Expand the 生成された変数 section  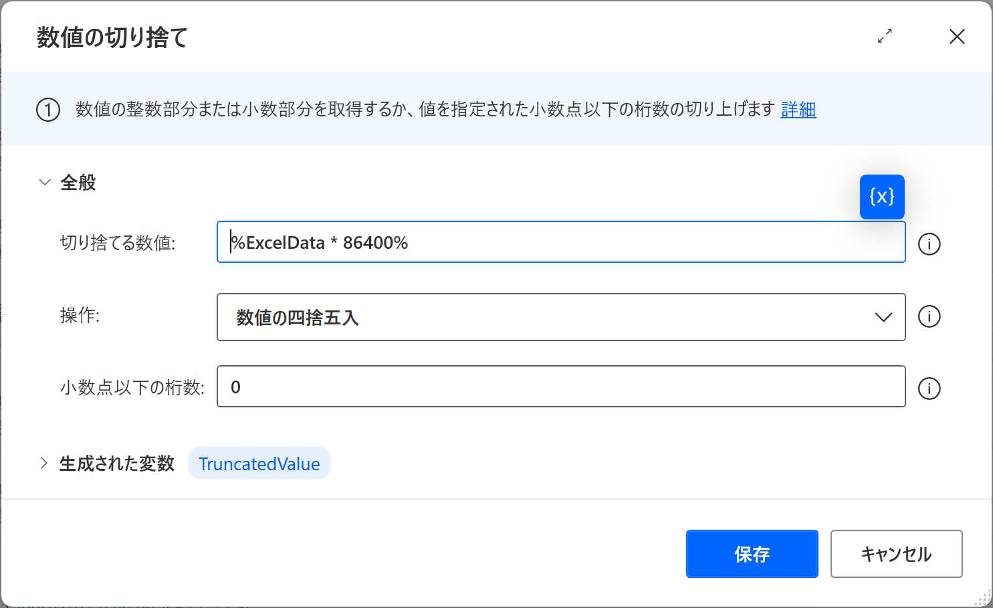tap(44, 463)
